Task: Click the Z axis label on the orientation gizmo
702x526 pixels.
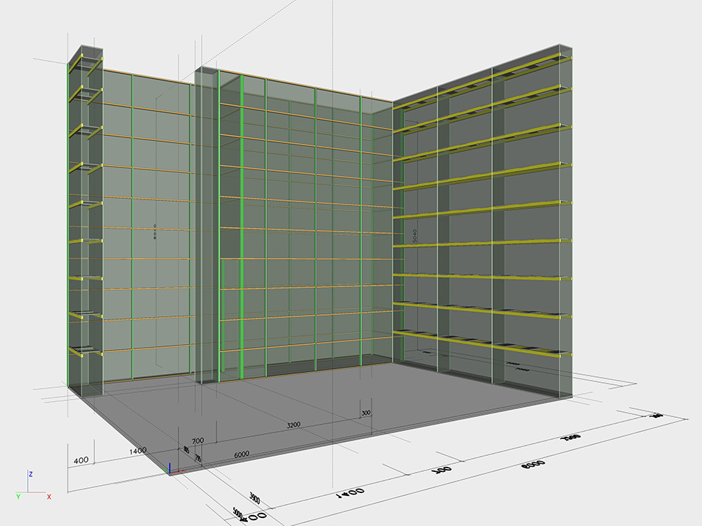Action: [31, 473]
